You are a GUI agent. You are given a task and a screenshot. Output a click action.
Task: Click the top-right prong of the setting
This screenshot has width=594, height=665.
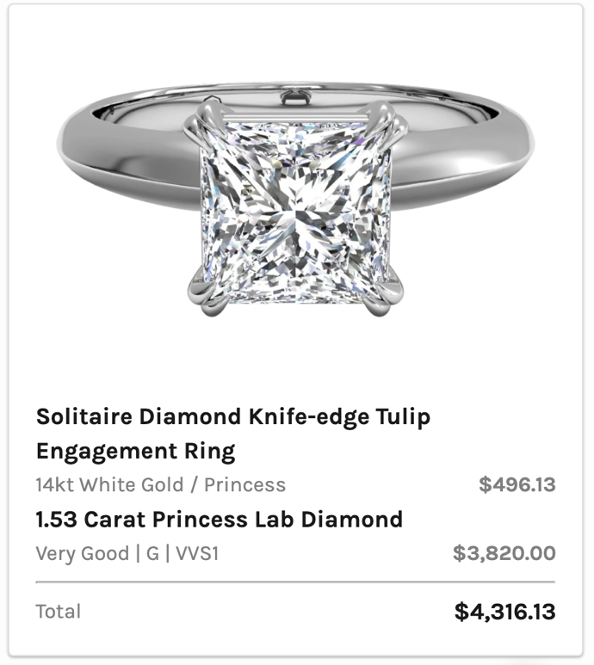387,121
